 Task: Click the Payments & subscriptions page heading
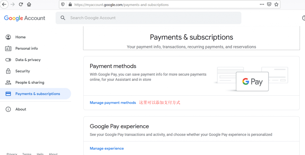click(x=192, y=37)
